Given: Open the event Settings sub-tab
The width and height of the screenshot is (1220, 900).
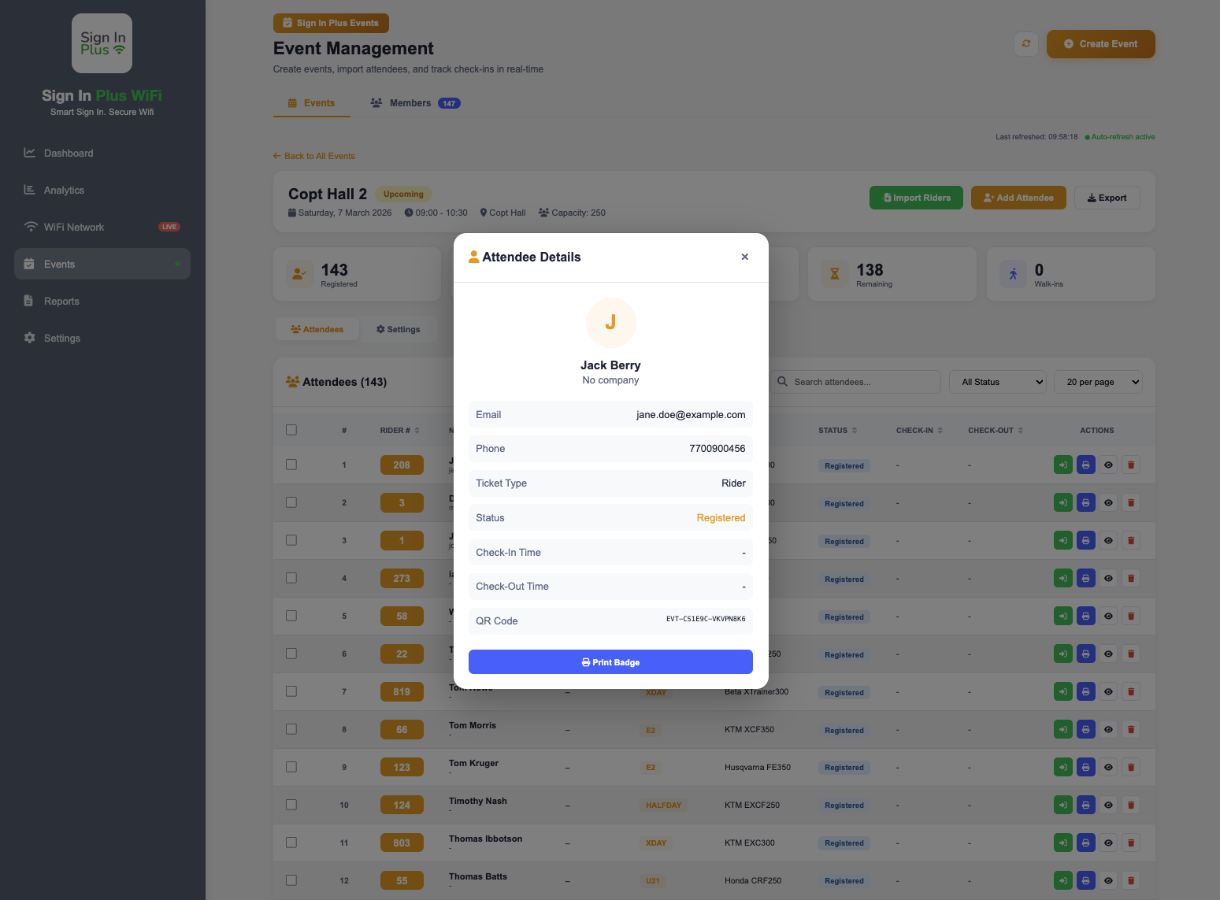Looking at the screenshot, I should (x=399, y=330).
